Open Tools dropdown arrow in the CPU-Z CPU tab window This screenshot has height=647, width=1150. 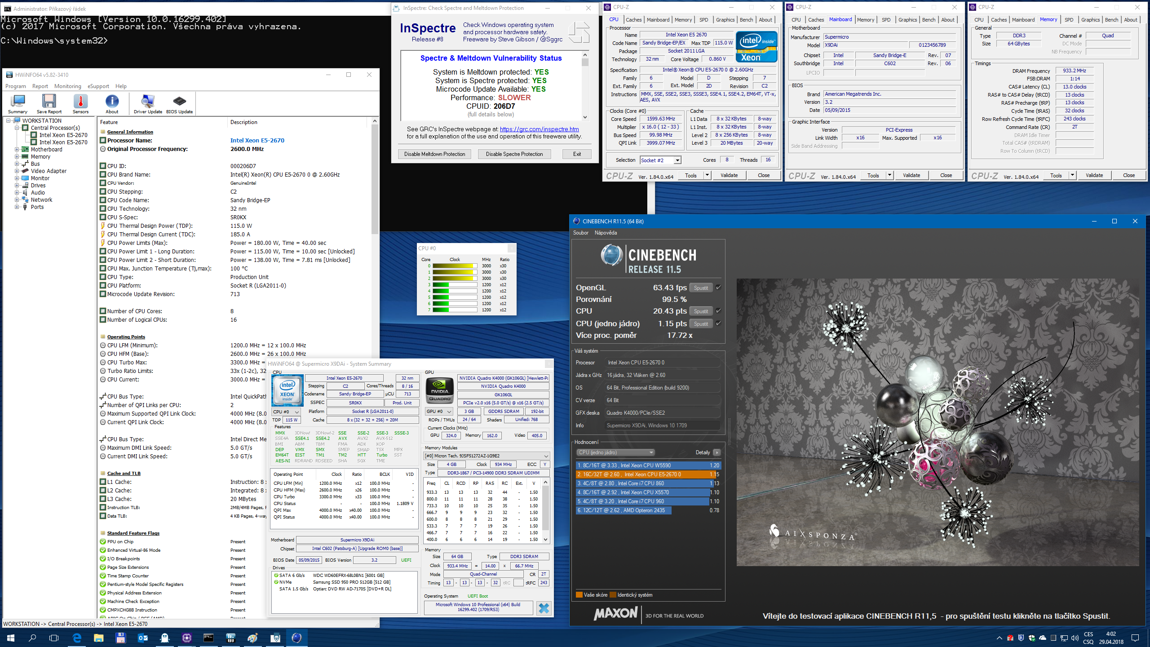pyautogui.click(x=707, y=176)
